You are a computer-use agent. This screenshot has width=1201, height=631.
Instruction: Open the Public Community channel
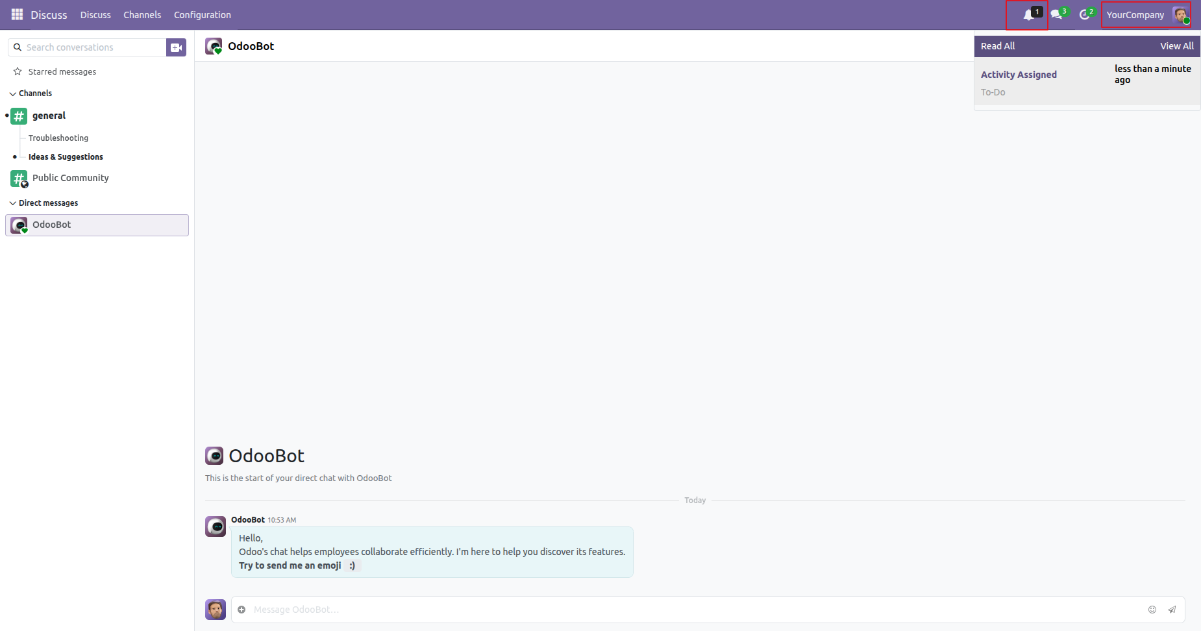(x=71, y=178)
